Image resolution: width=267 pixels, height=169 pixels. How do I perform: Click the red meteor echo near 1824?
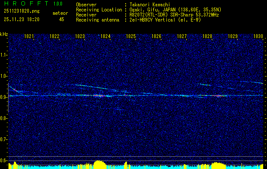(x=100, y=96)
